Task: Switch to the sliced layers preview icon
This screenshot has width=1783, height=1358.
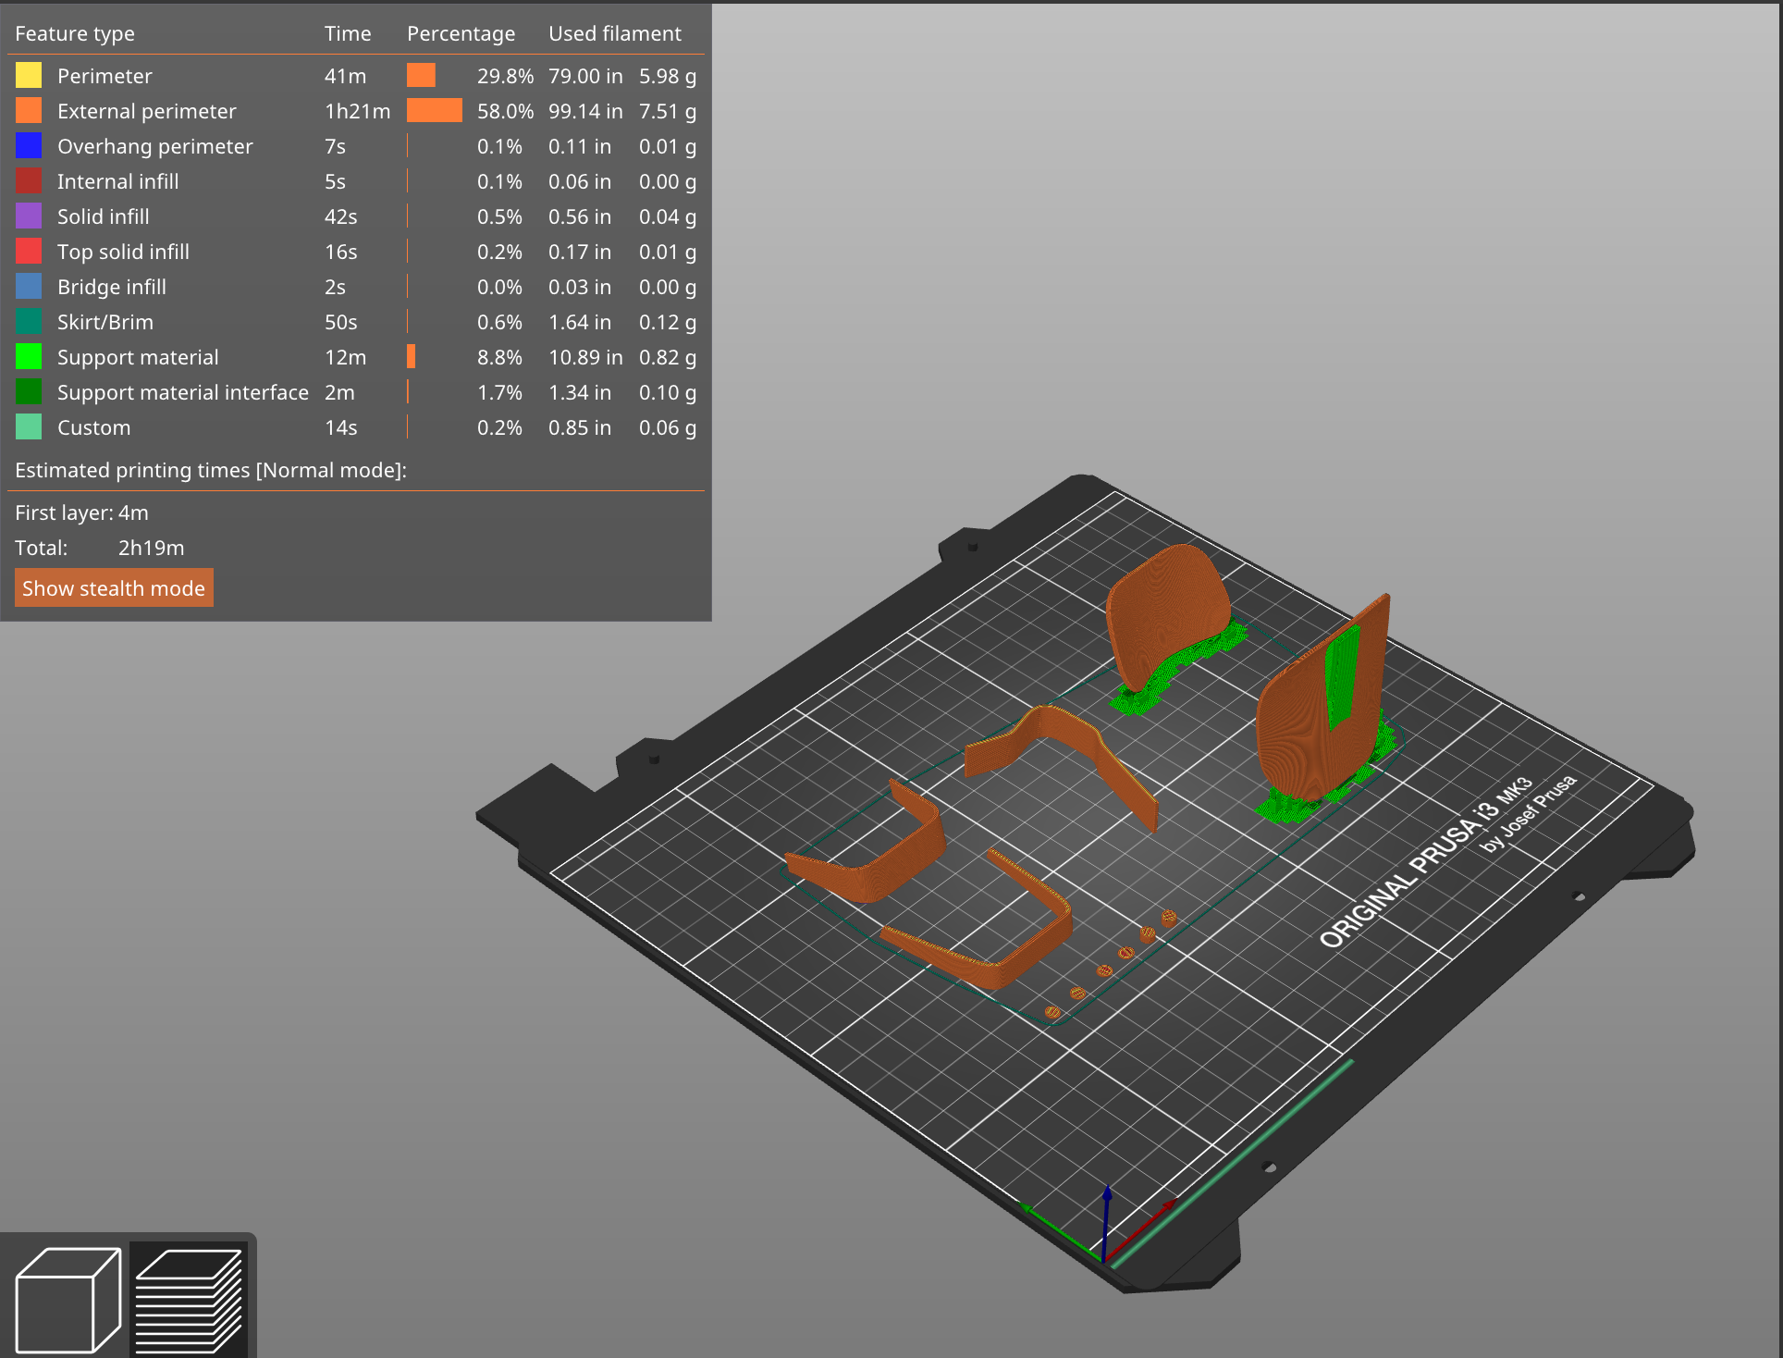Action: coord(189,1300)
